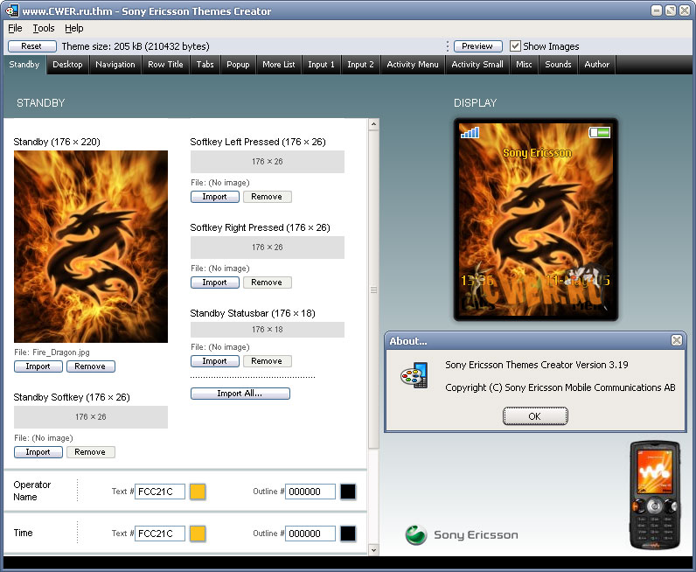The height and width of the screenshot is (572, 696).
Task: Switch to the Popup tab
Action: coord(238,65)
